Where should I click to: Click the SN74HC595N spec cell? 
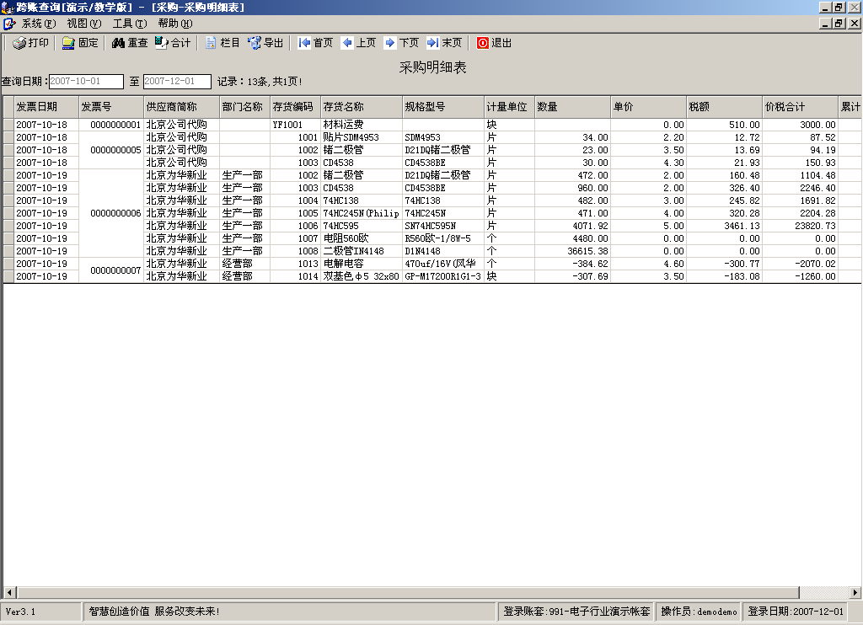tap(443, 226)
